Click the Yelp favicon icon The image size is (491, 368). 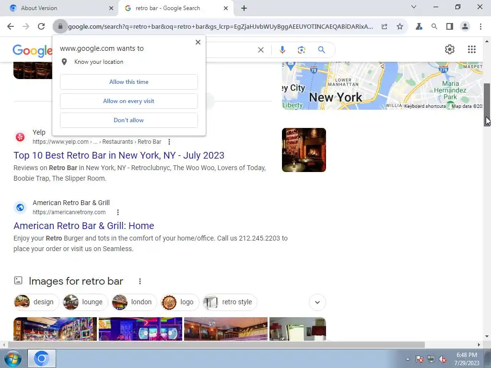(20, 137)
